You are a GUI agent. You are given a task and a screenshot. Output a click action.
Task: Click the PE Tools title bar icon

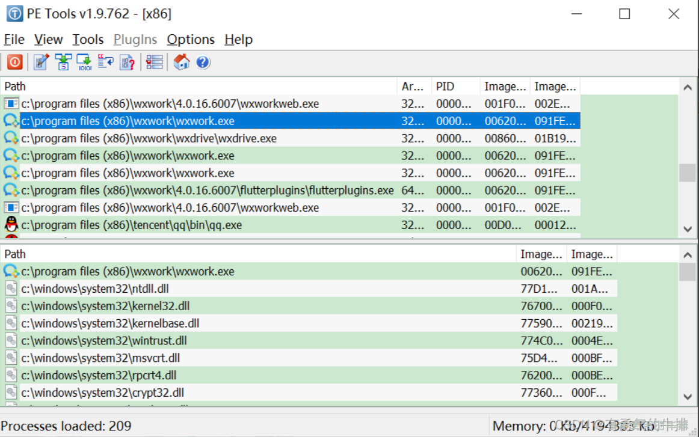click(14, 14)
